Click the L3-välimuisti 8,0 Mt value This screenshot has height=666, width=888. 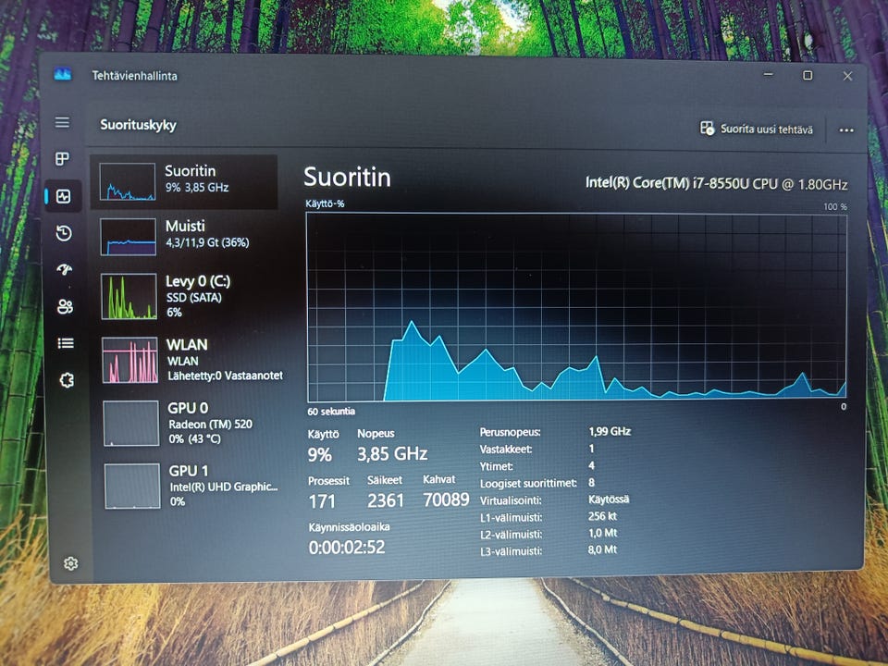pos(602,549)
